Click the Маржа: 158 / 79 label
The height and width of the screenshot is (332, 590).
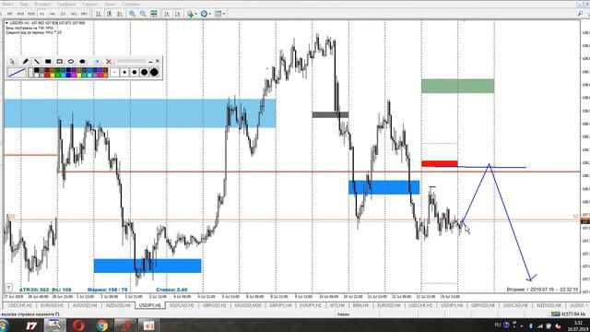click(x=108, y=290)
